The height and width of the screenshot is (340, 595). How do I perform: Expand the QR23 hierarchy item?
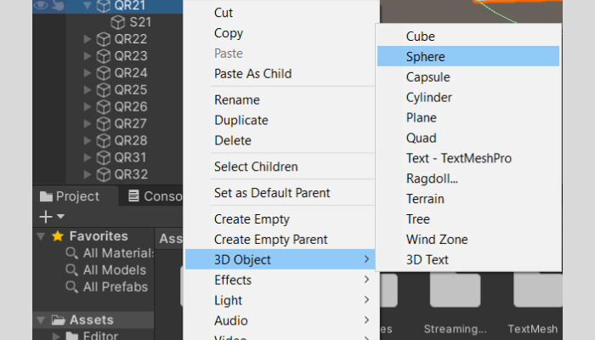click(x=88, y=56)
